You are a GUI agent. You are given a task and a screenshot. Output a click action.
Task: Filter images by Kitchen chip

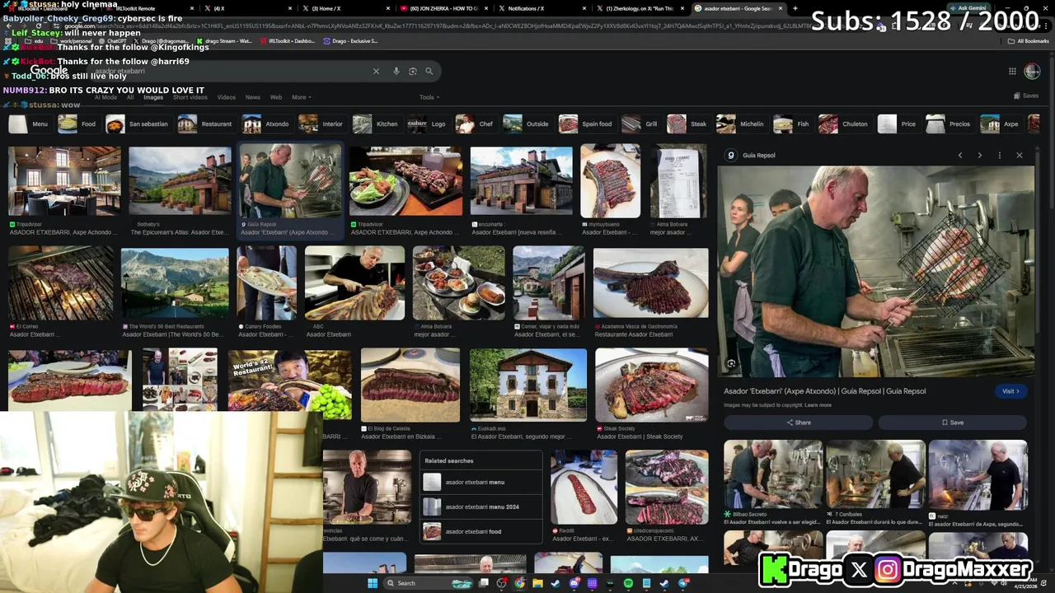[x=376, y=124]
